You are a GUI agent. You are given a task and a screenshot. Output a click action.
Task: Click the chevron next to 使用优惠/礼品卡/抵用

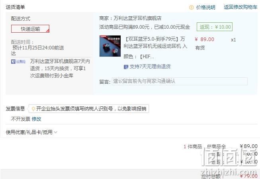pyautogui.click(x=56, y=132)
